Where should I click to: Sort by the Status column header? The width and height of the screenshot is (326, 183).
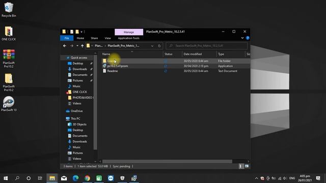tap(172, 54)
